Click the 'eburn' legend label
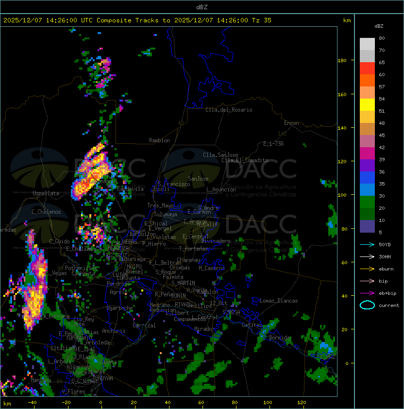 coord(386,269)
